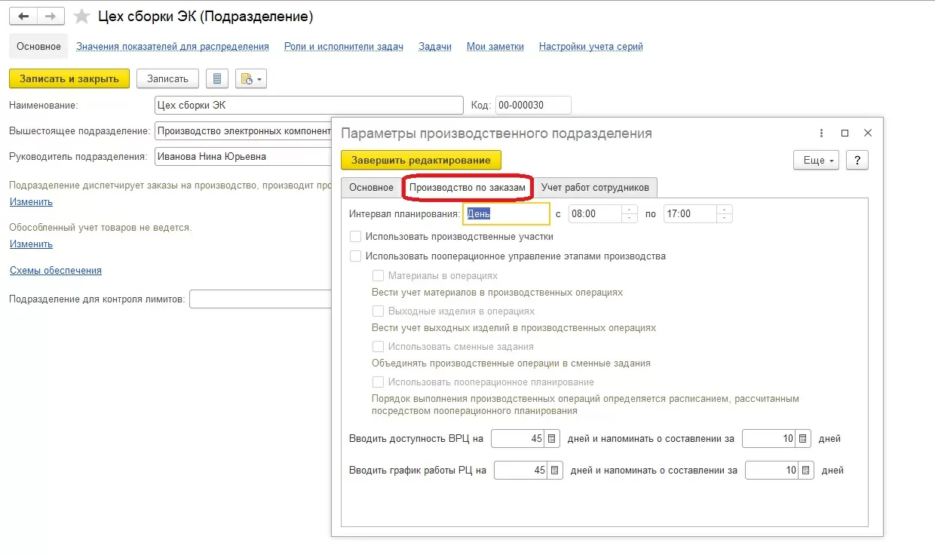The width and height of the screenshot is (935, 555).
Task: Adjust the 08:00 time spinner arrows
Action: (x=630, y=213)
